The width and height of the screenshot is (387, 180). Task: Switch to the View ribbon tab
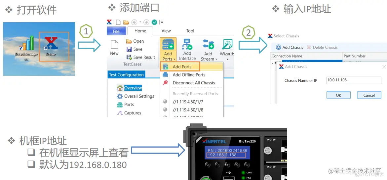coord(166,31)
